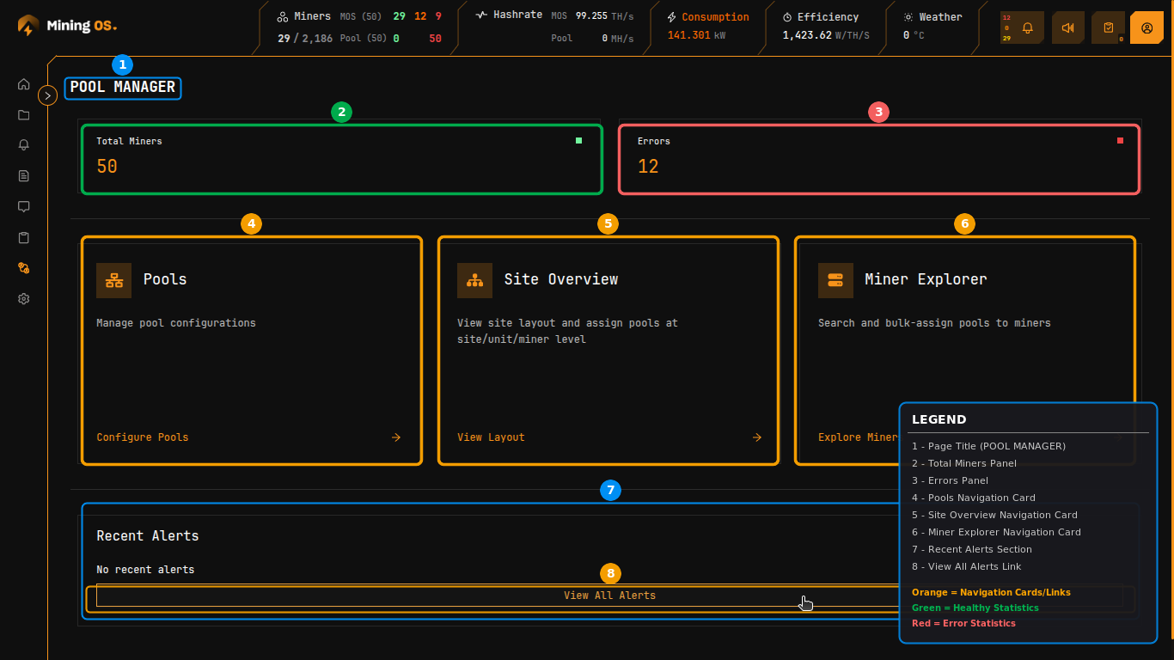Image resolution: width=1174 pixels, height=660 pixels.
Task: Open the Mining OS home dashboard icon
Action: 24,84
